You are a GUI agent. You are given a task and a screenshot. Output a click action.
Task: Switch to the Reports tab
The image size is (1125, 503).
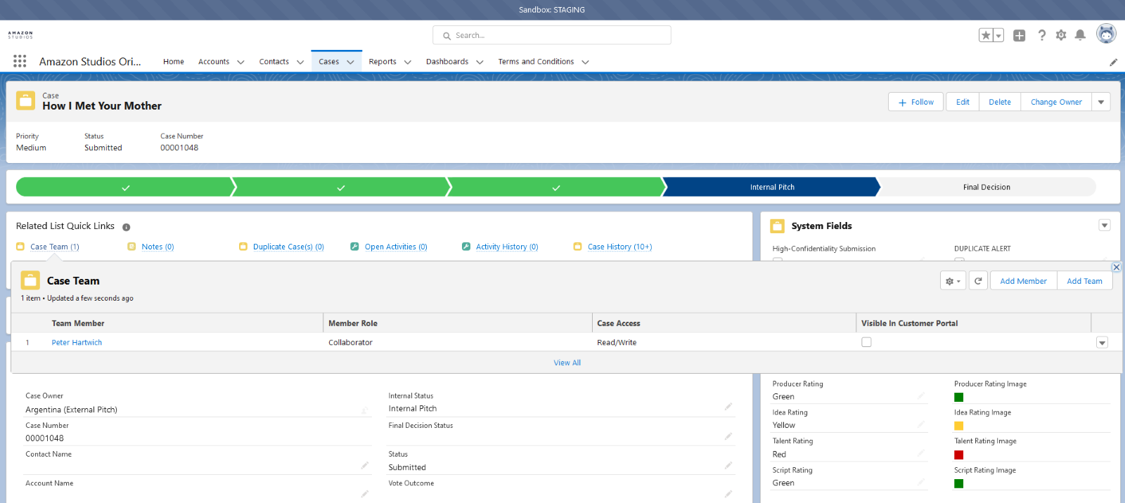tap(382, 62)
